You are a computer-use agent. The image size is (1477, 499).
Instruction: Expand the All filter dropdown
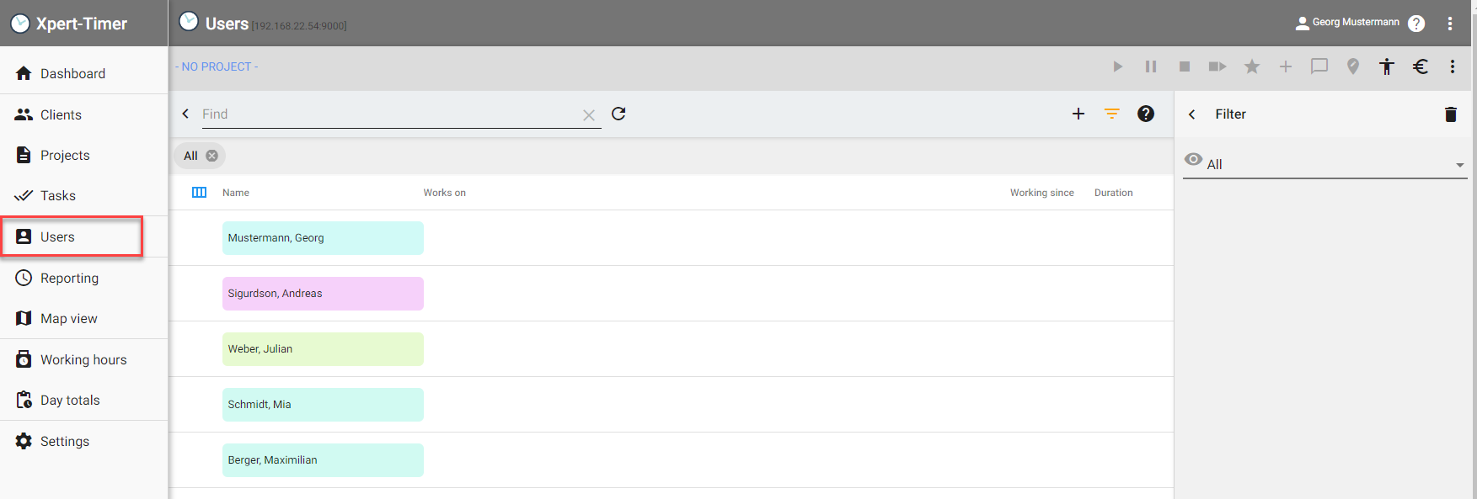[1459, 165]
